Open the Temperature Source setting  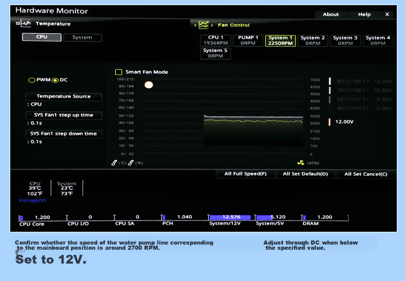64,96
